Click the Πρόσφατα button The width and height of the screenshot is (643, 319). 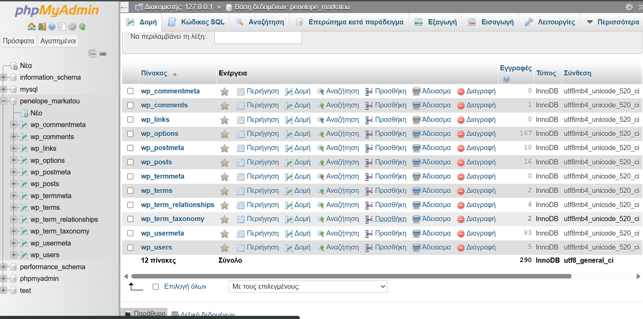pos(18,41)
